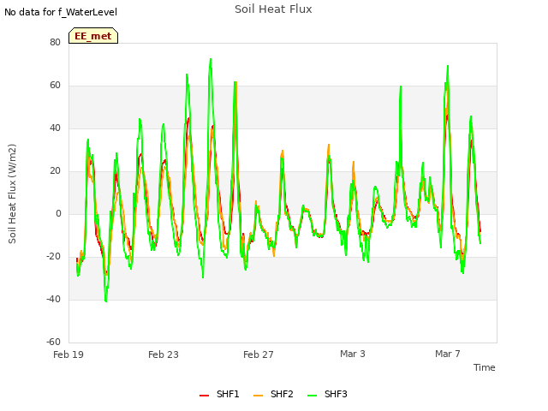Click the Mar 3 x-axis tick label

353,354
